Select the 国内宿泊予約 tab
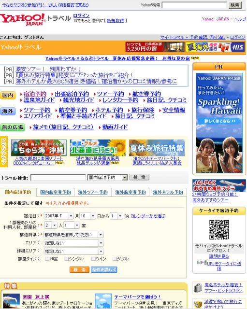The height and width of the screenshot is (309, 247). pyautogui.click(x=18, y=192)
